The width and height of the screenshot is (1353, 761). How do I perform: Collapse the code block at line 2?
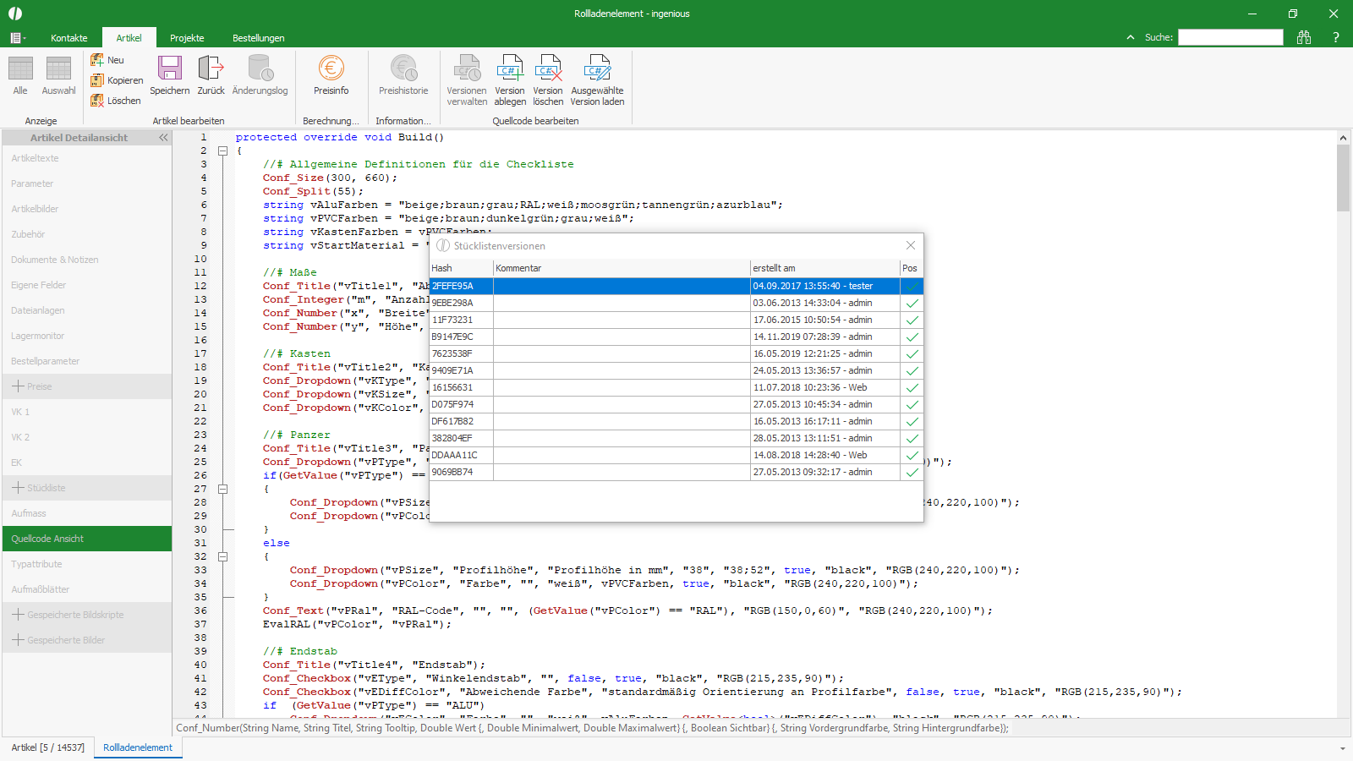[x=223, y=151]
